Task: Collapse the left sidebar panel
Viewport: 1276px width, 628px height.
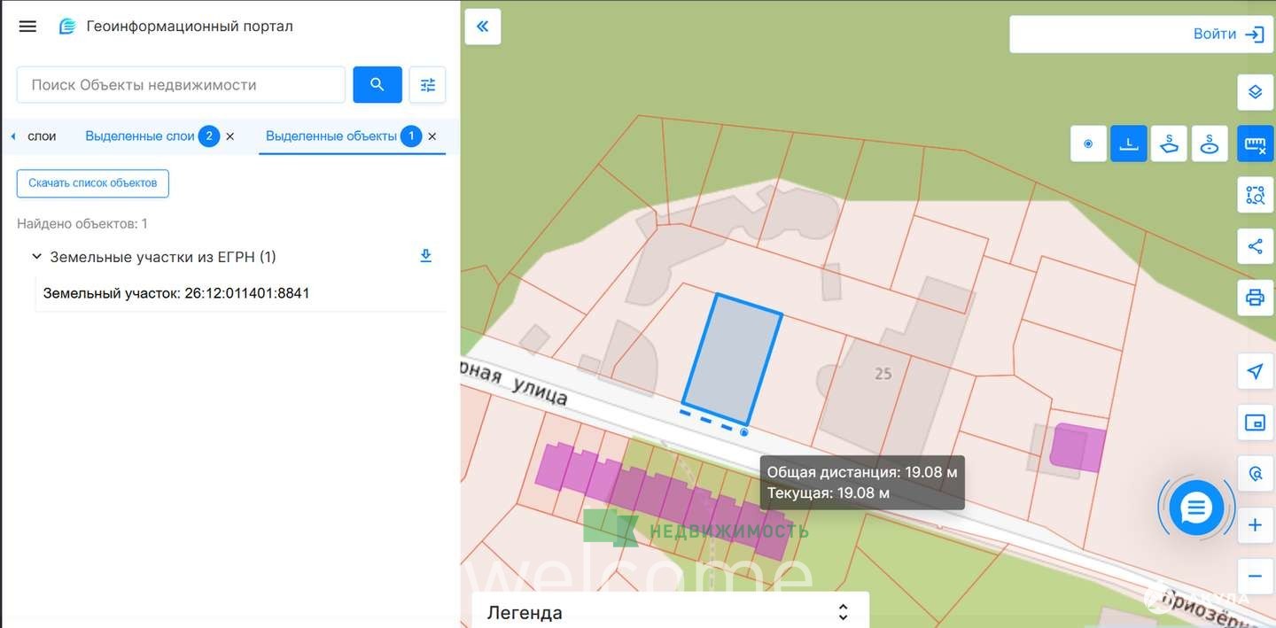Action: (x=483, y=27)
